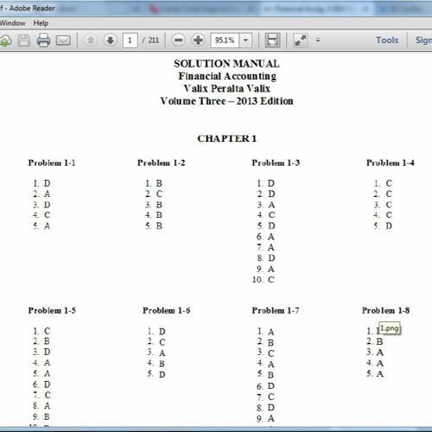432x432 pixels.
Task: Zoom out using the minus button
Action: 179,40
